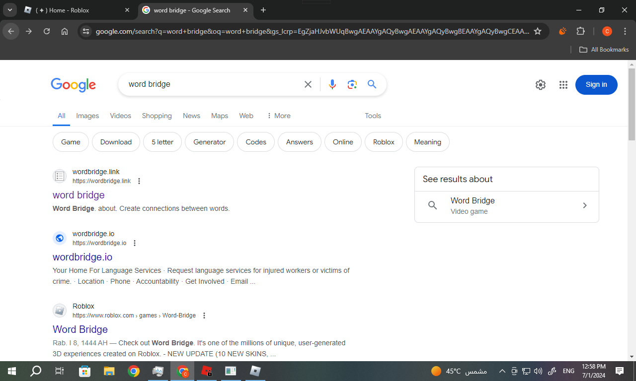Filter results by Download chip
The image size is (636, 381).
(116, 142)
